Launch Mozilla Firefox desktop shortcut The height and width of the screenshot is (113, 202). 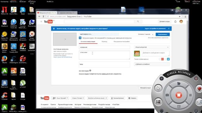tap(4, 60)
